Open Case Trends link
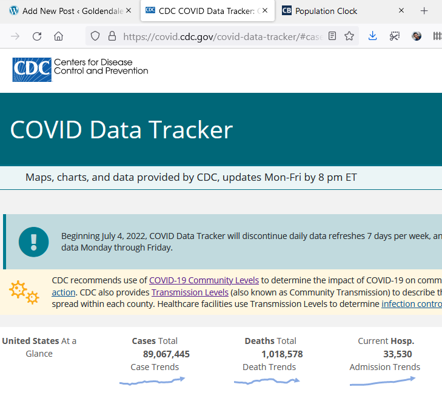 click(x=155, y=367)
